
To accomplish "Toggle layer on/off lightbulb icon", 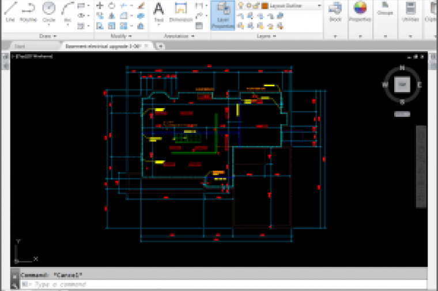I will tap(241, 6).
